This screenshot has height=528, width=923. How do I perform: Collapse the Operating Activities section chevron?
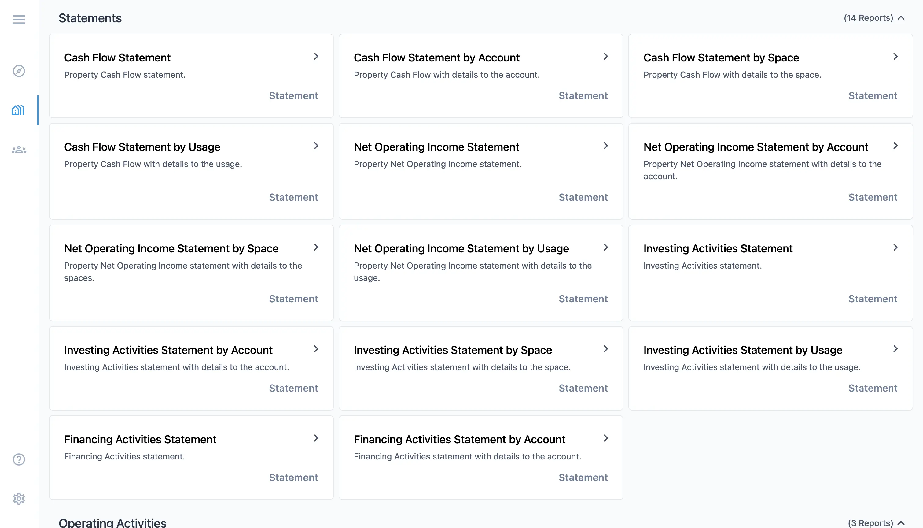(x=901, y=523)
